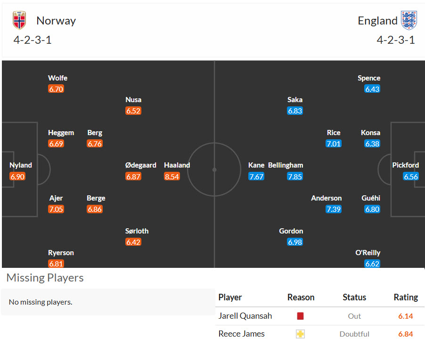The image size is (425, 346).
Task: Click the yellow injury cross icon for Reece James
Action: 300,334
